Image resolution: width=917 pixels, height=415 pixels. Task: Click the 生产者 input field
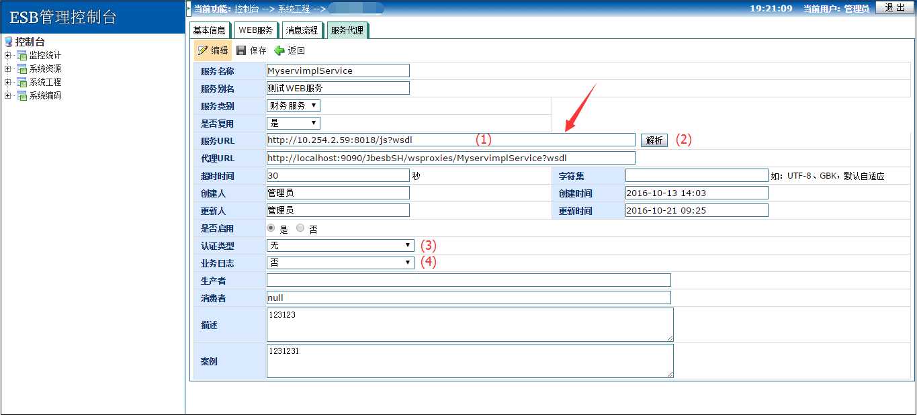(468, 280)
